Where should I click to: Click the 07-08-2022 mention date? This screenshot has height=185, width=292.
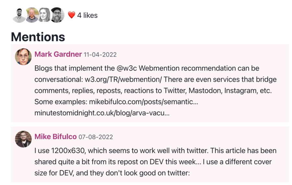[x=96, y=137]
